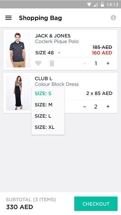Decrease polo quantity with minus icon
Viewport: 121px width, 215px height.
pyautogui.click(x=85, y=63)
